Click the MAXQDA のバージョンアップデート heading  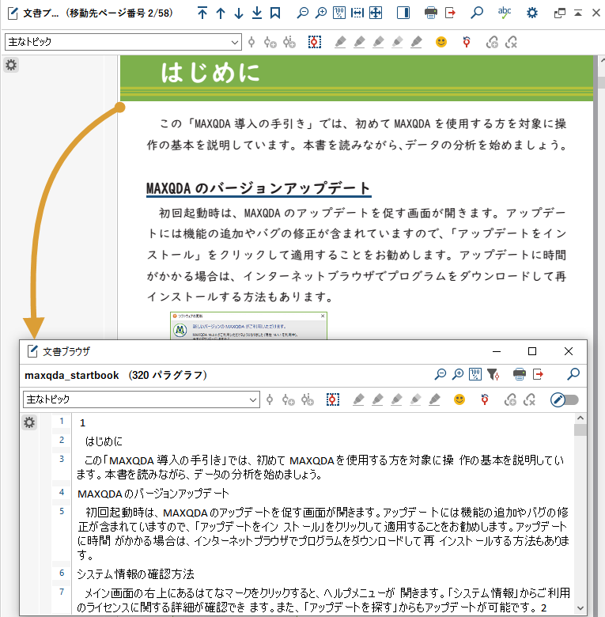tap(259, 188)
